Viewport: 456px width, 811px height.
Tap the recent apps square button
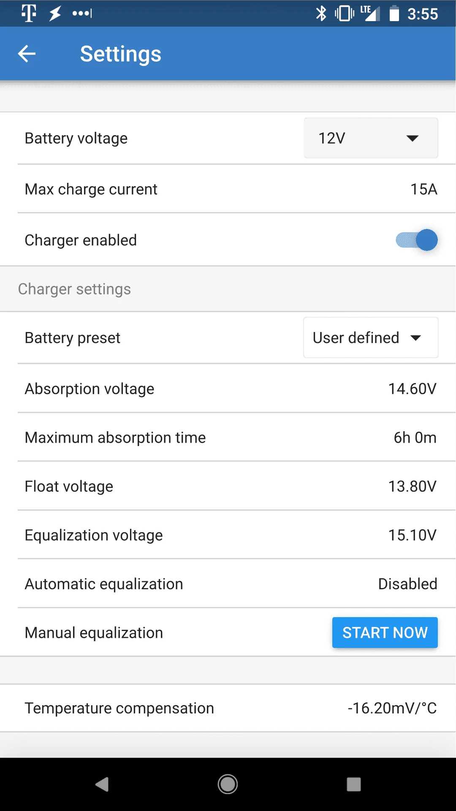[x=353, y=784]
